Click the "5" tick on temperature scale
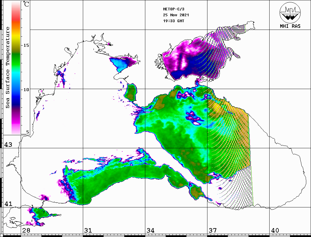Image resolution: width=311 pixels, height=237 pixels. tap(28, 132)
